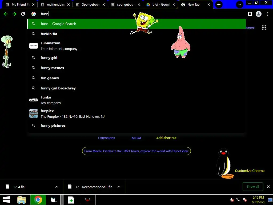Click the Chrome taskbar icon
Screen dimensions: 273x205
coord(38,200)
